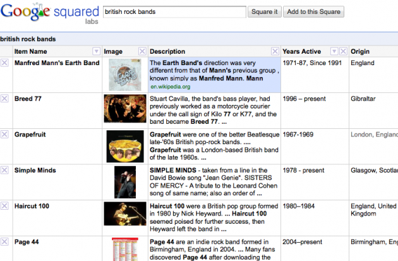Open the Item Name column dropdown
Image resolution: width=398 pixels, height=261 pixels.
click(x=96, y=51)
